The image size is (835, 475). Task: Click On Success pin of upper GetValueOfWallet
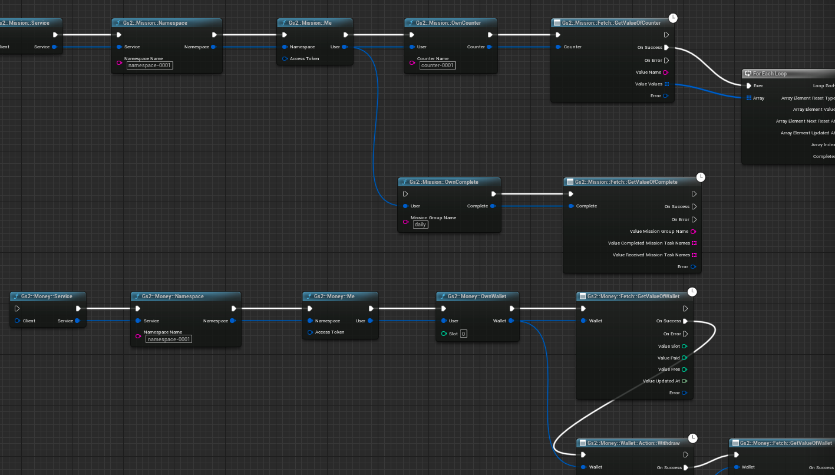pos(685,321)
